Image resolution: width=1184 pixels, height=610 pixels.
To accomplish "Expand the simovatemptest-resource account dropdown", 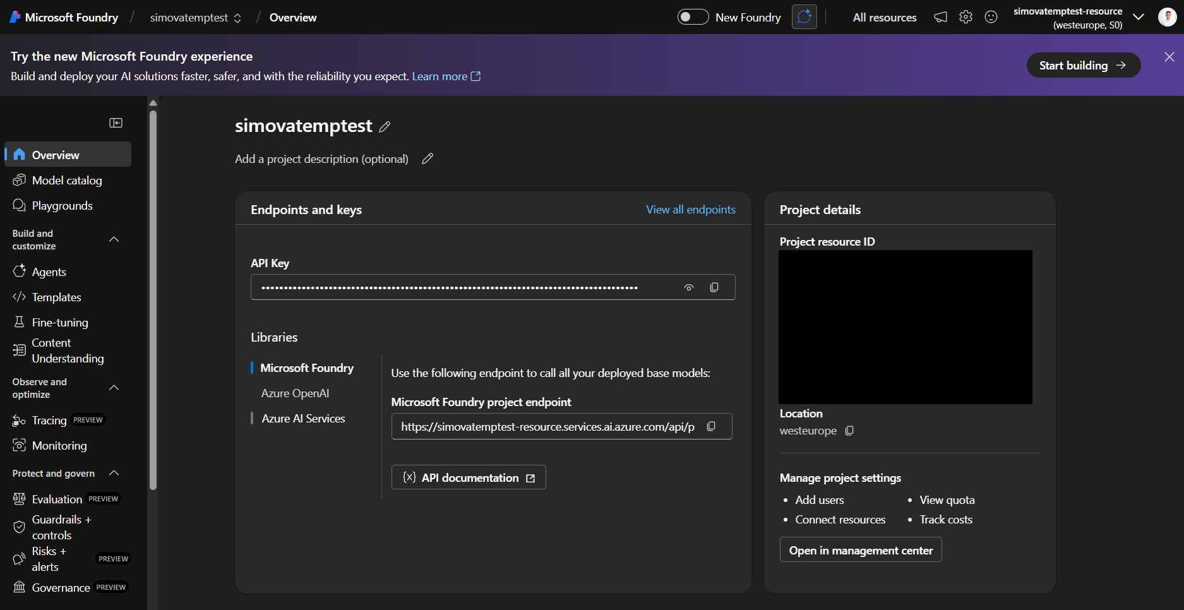I will [x=1139, y=17].
